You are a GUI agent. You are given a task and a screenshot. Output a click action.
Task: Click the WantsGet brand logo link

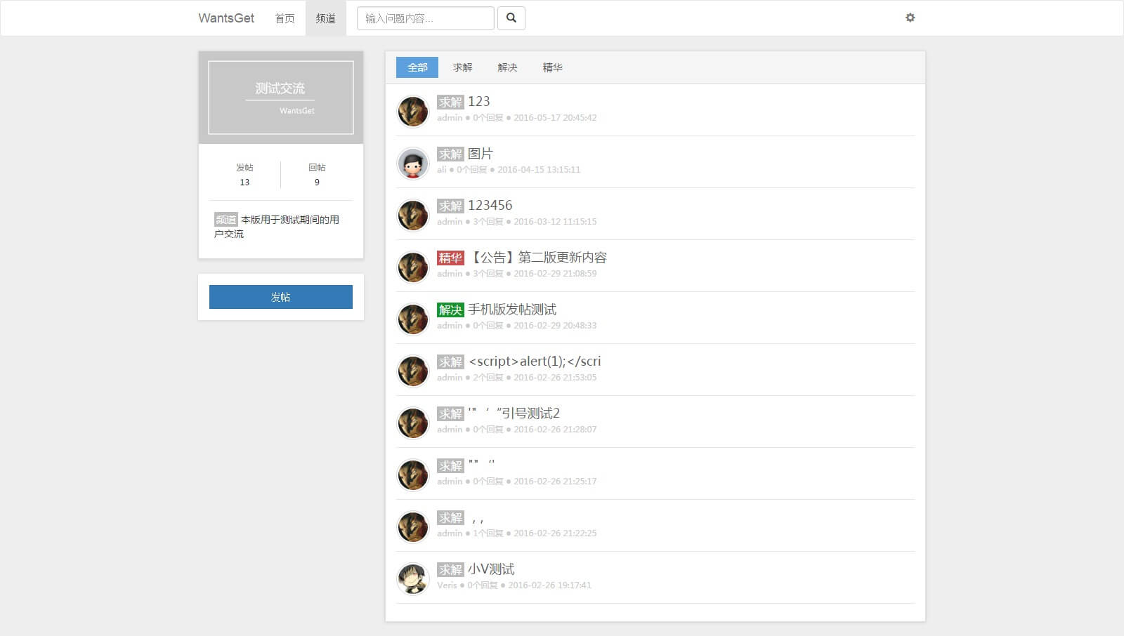pos(226,18)
